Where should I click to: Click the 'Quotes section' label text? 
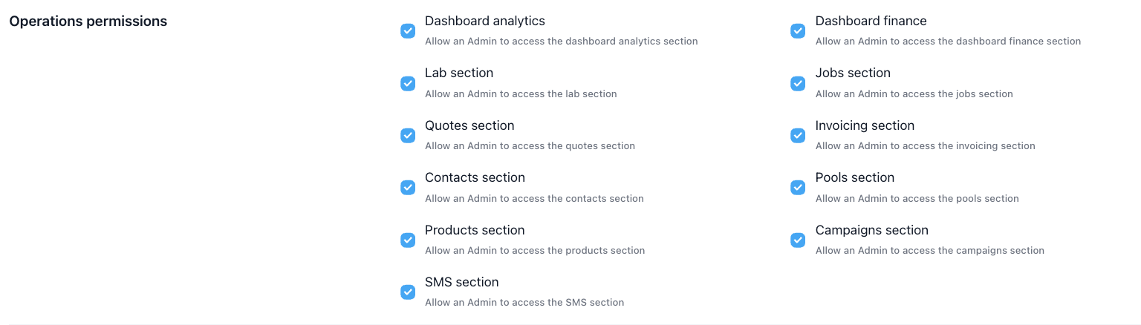click(x=469, y=125)
